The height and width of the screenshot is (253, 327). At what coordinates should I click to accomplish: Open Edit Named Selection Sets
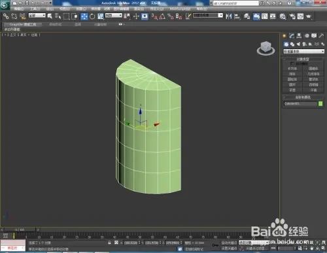point(188,16)
